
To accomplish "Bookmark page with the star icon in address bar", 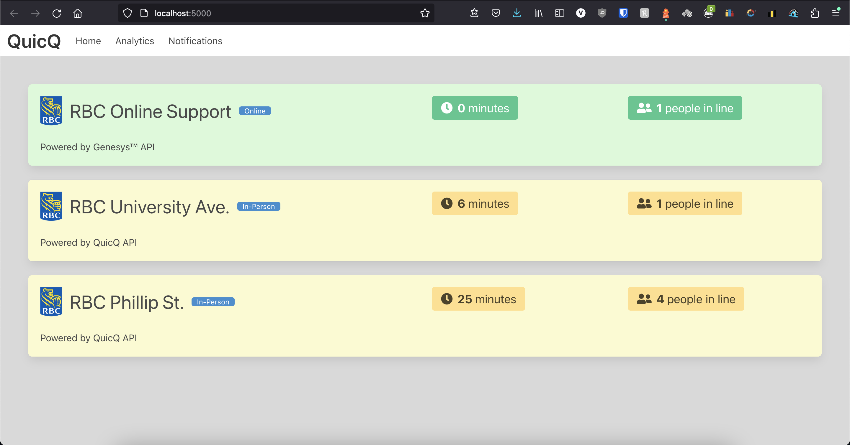I will (x=425, y=13).
